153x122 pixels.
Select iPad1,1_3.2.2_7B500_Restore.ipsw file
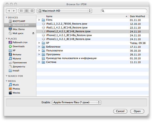point(93,24)
